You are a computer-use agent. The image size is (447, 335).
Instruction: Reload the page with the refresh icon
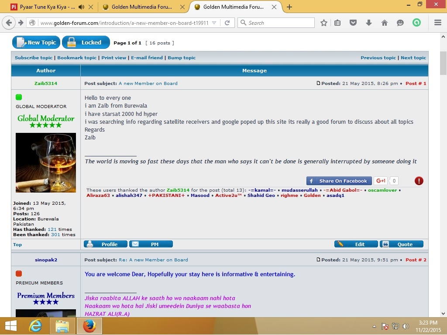[x=227, y=23]
